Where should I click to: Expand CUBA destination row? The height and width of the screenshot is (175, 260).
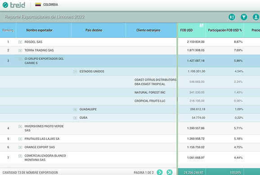[75, 118]
